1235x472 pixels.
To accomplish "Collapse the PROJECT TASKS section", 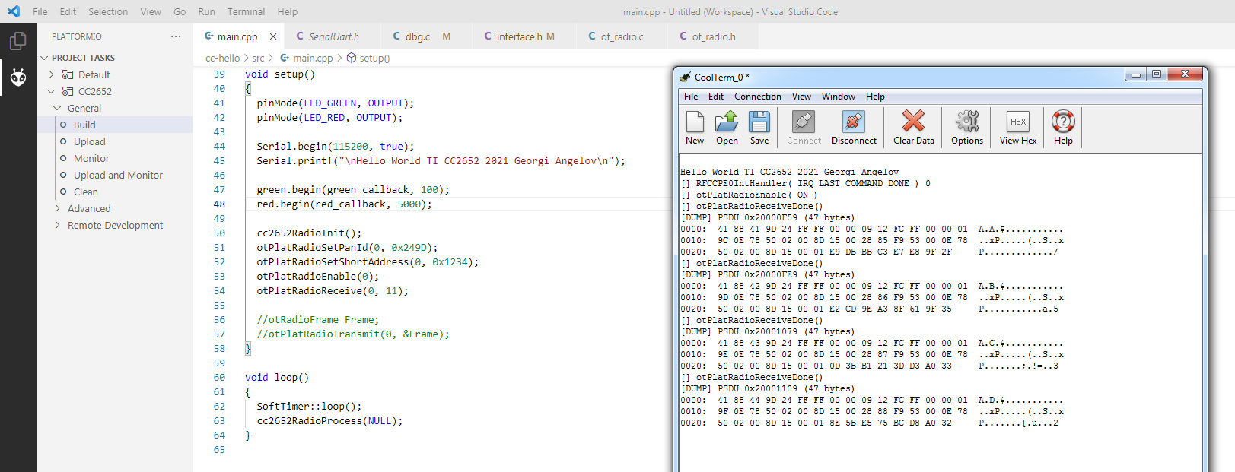I will point(44,58).
